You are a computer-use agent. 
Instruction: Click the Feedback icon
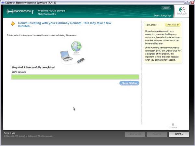click(x=173, y=126)
